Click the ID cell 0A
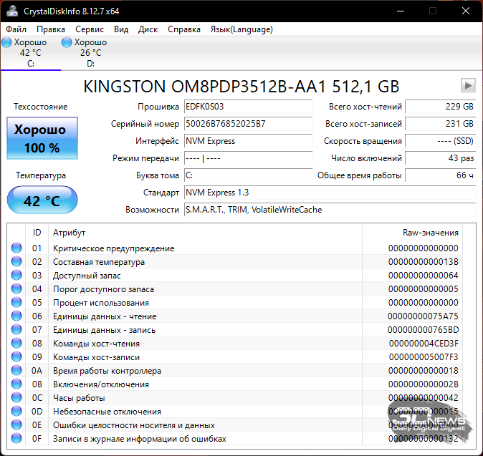 [x=37, y=371]
